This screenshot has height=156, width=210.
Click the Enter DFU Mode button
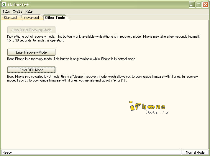pyautogui.click(x=31, y=70)
